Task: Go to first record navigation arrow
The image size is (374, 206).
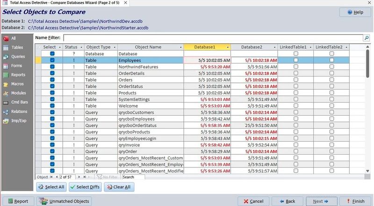Action: tap(51, 177)
